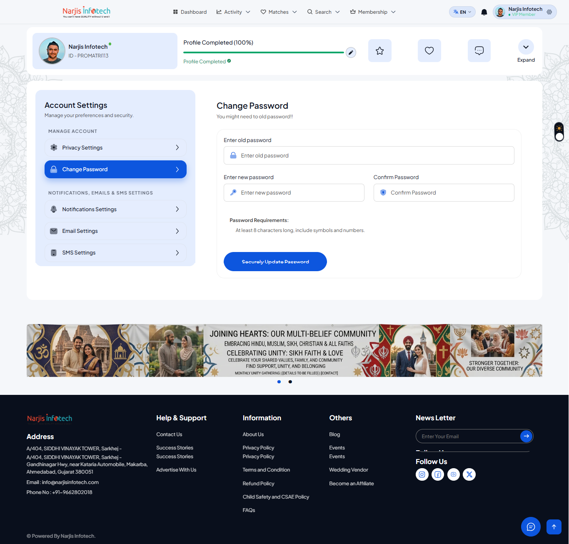Screen dimensions: 569x544
Task: Open the EN language dropdown
Action: click(x=462, y=12)
